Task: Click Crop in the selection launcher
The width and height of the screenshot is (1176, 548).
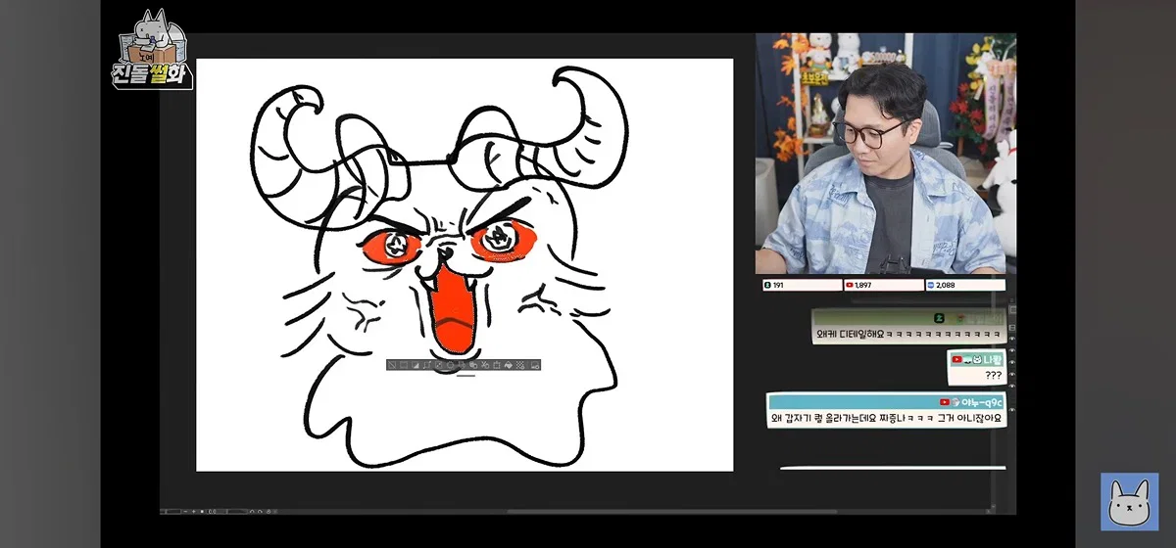Action: tap(404, 365)
